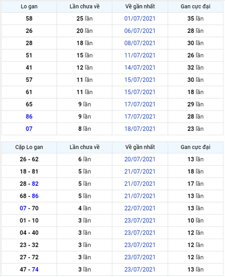Select number 28 in Lo gan column
The width and height of the screenshot is (225, 277).
[x=29, y=43]
